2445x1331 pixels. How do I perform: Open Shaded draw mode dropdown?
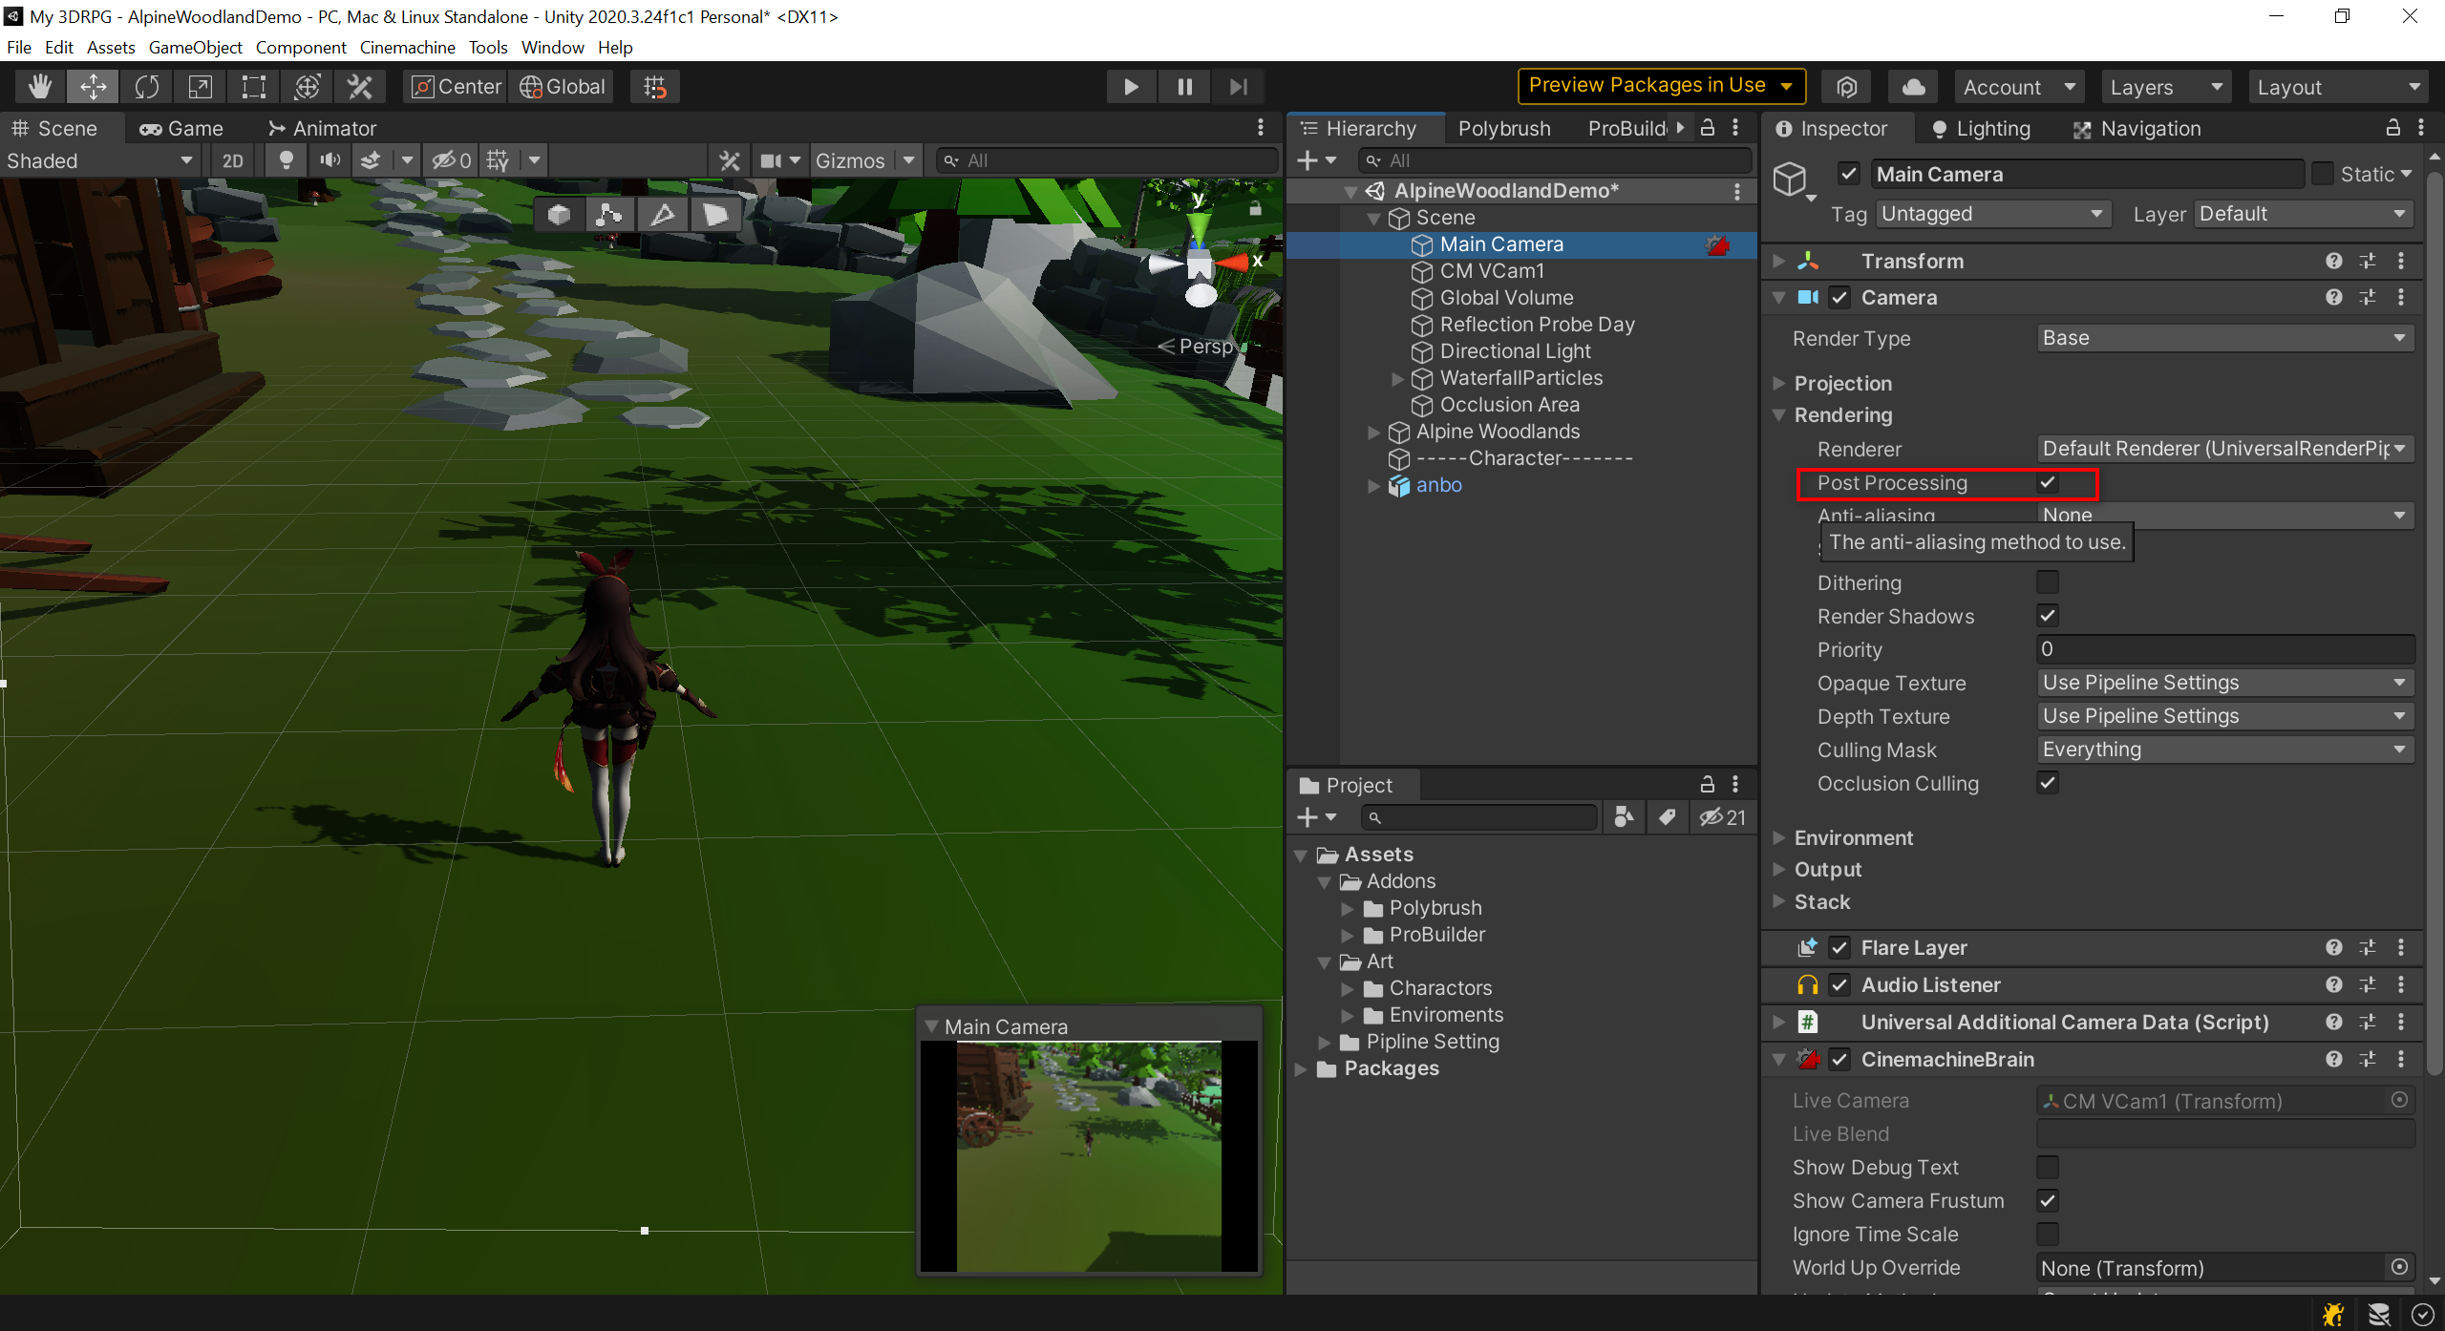99,160
